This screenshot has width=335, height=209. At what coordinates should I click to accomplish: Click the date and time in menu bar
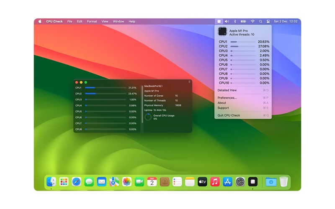(x=286, y=21)
